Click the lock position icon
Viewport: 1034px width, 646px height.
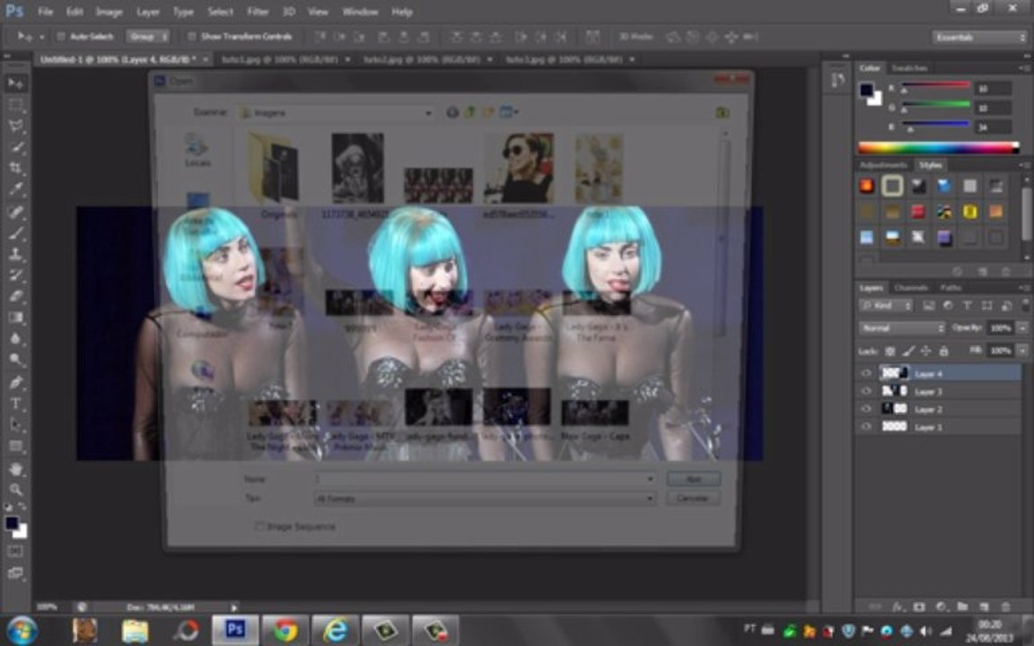(x=926, y=352)
